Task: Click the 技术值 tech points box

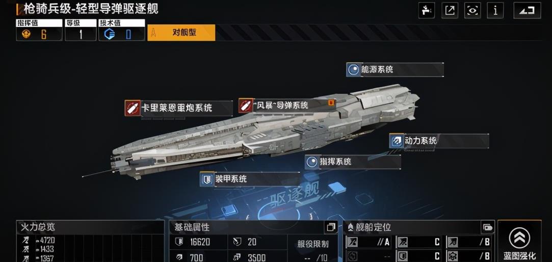Action: point(121,30)
